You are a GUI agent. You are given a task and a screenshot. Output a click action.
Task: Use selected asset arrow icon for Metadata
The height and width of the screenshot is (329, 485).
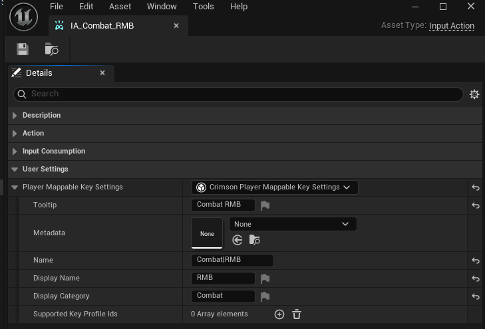click(238, 240)
